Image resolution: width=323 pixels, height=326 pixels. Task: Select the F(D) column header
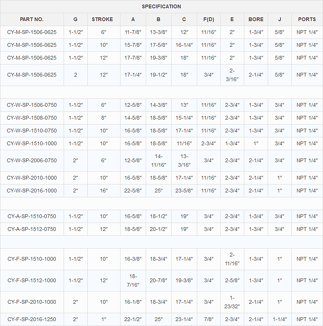point(209,19)
